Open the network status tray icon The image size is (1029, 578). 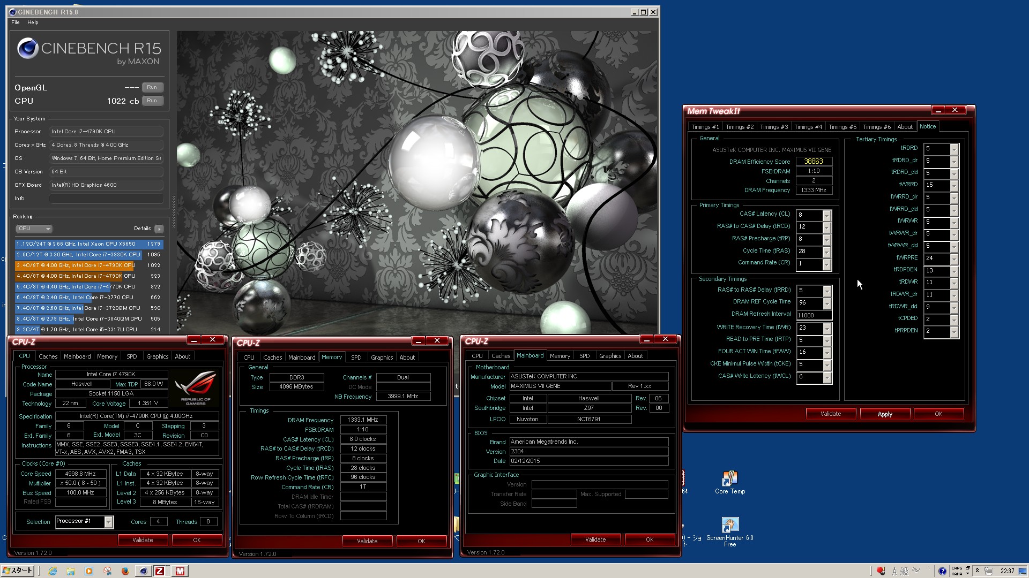point(989,571)
